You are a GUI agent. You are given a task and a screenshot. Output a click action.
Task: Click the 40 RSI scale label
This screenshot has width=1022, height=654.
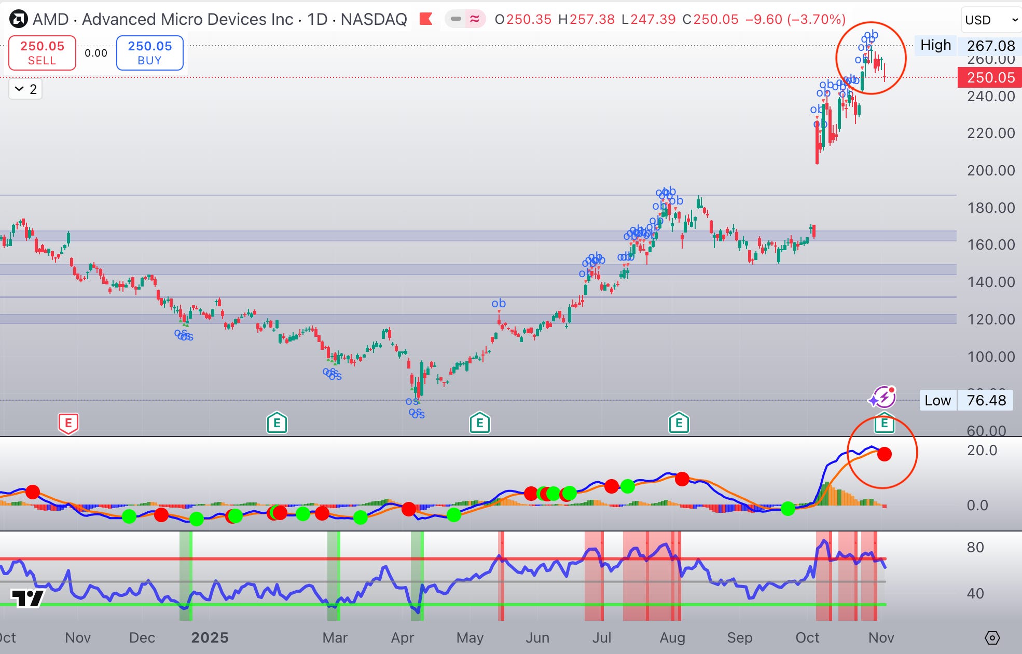click(x=975, y=593)
